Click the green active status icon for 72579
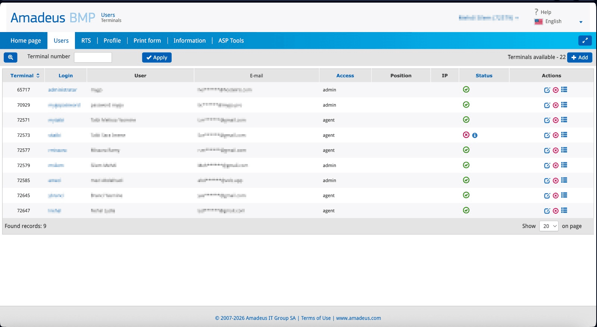Screen dimensions: 597x327 (466, 165)
